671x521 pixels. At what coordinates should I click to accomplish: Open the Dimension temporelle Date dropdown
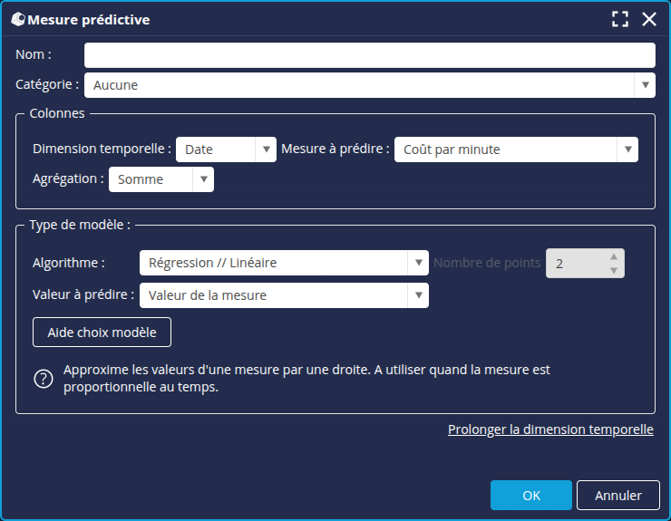(226, 150)
